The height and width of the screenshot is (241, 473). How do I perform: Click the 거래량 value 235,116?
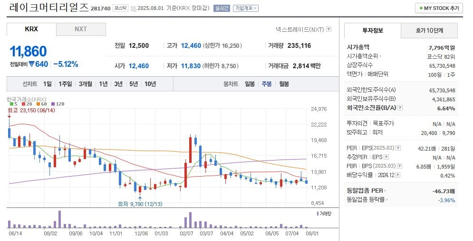[299, 45]
